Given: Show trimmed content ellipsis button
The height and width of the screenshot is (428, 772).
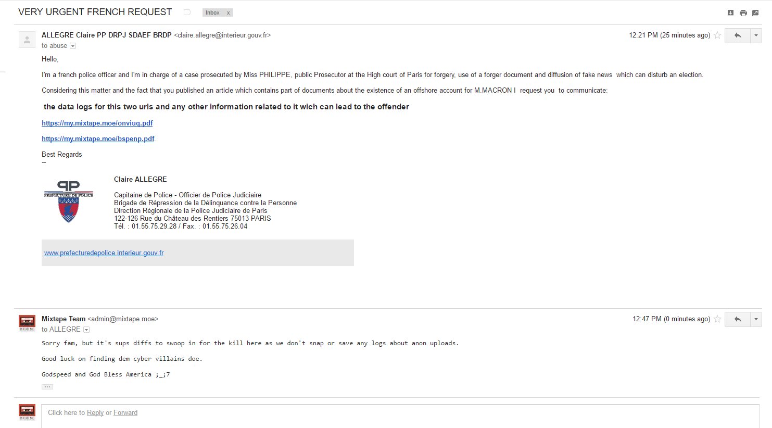Looking at the screenshot, I should (x=47, y=387).
